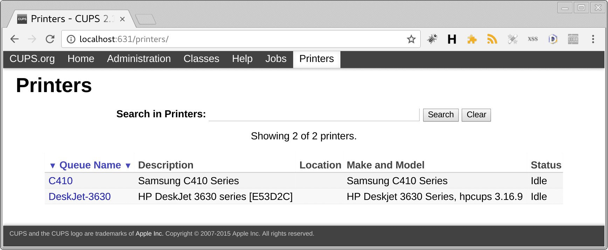Open the bug extension icon
Image resolution: width=608 pixels, height=250 pixels.
click(432, 39)
